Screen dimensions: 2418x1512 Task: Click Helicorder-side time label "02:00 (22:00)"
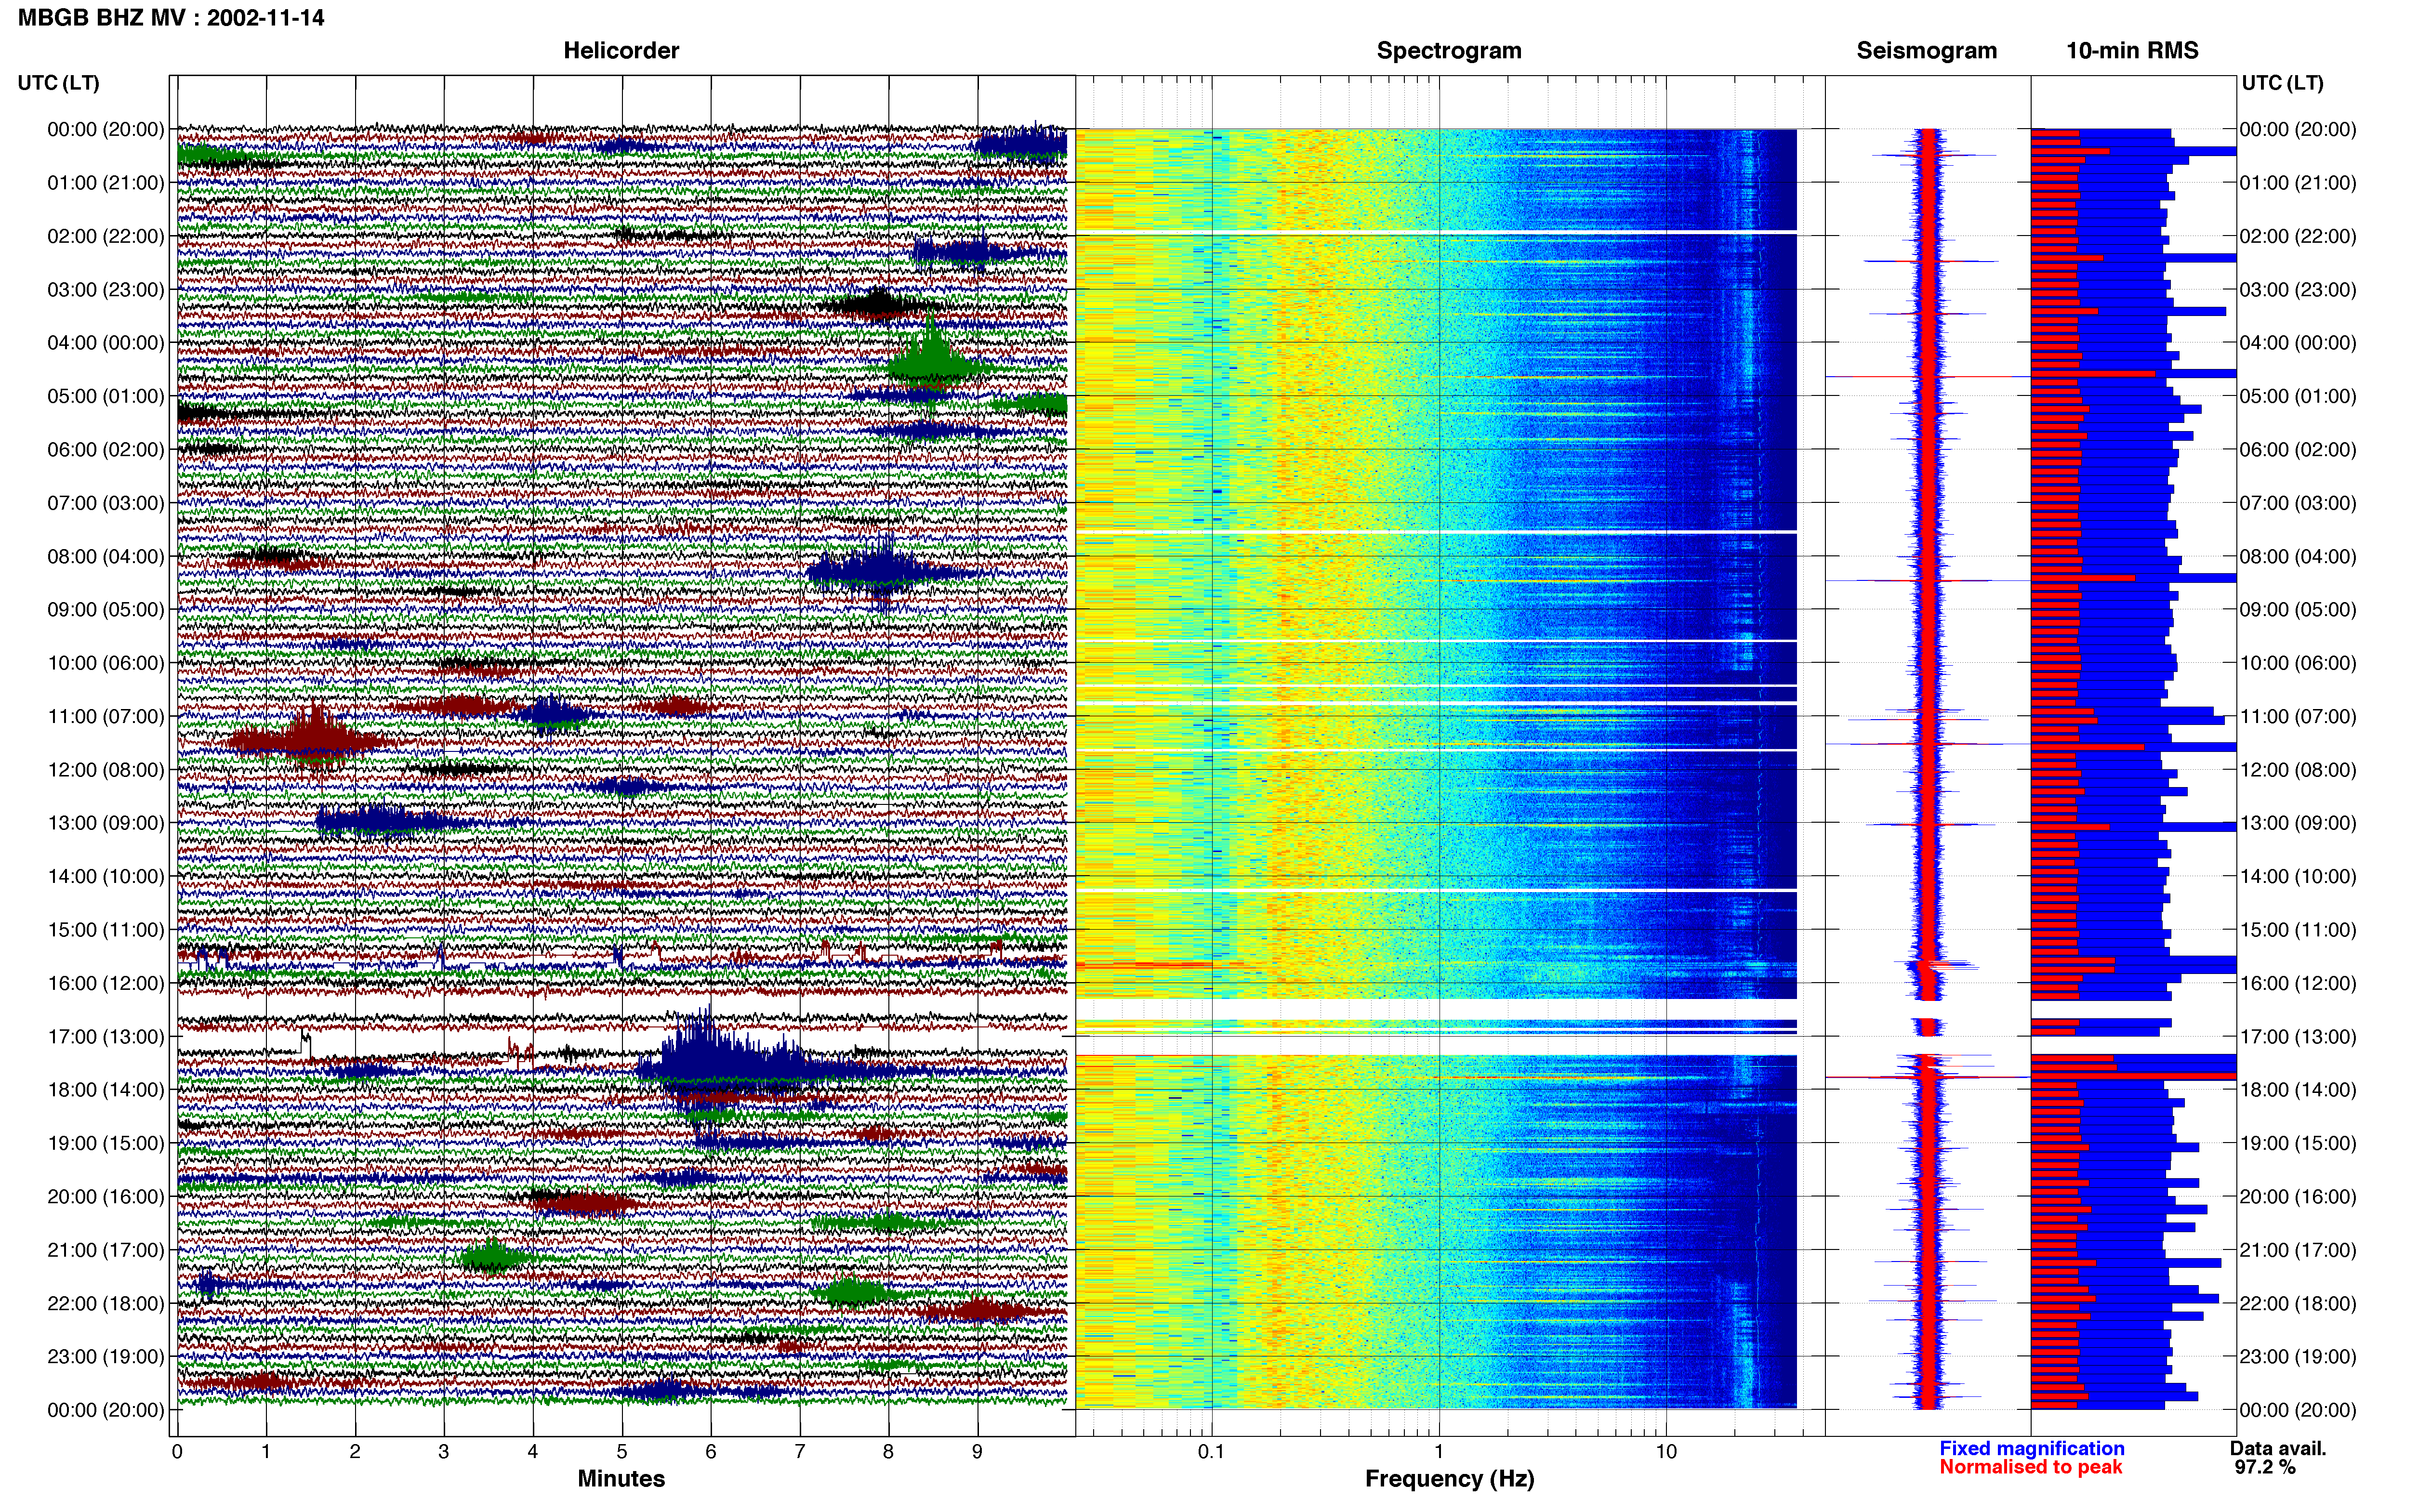tap(106, 236)
